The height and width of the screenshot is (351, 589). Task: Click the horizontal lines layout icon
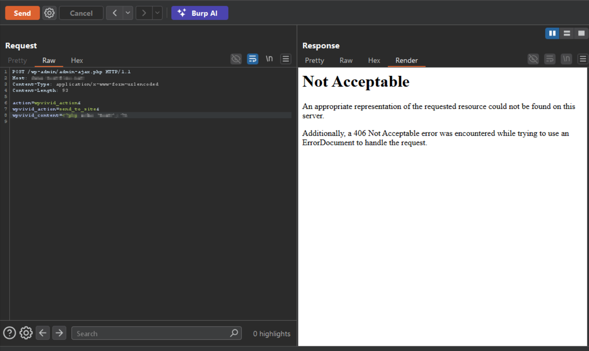click(x=567, y=33)
